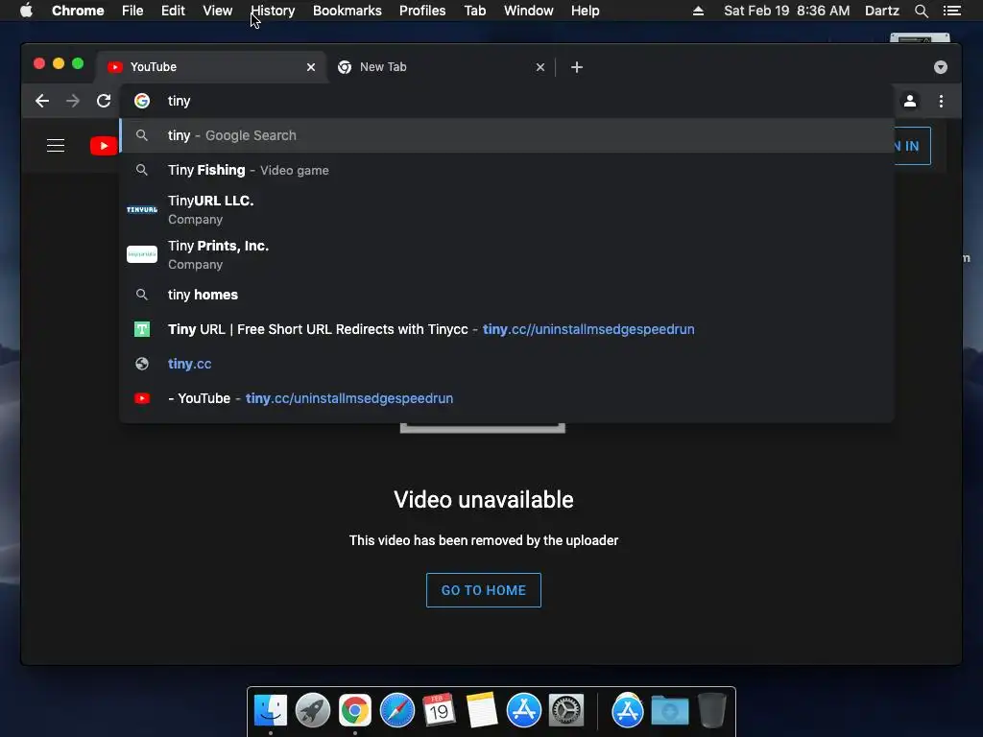Open the blue App Store icon in Dock
983x737 pixels.
(x=523, y=711)
